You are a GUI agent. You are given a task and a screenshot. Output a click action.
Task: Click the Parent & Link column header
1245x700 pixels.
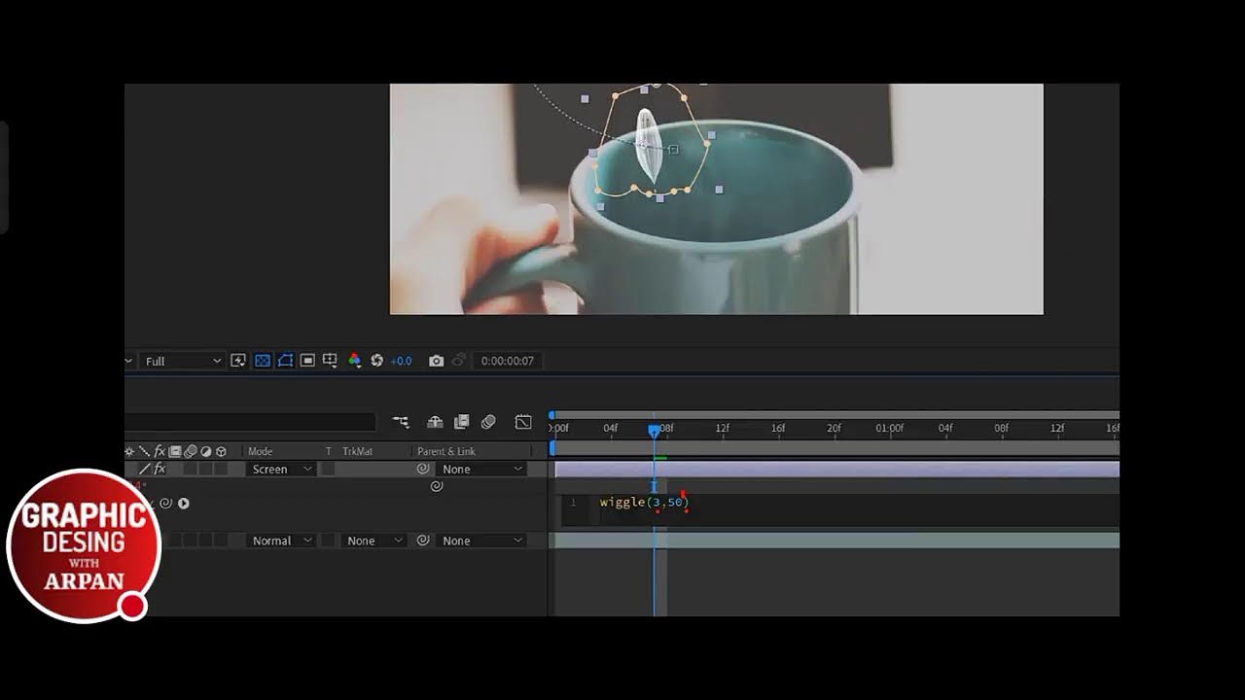[x=445, y=451]
